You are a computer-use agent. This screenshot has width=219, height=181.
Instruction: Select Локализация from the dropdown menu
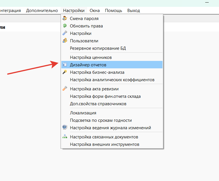pyautogui.click(x=83, y=113)
